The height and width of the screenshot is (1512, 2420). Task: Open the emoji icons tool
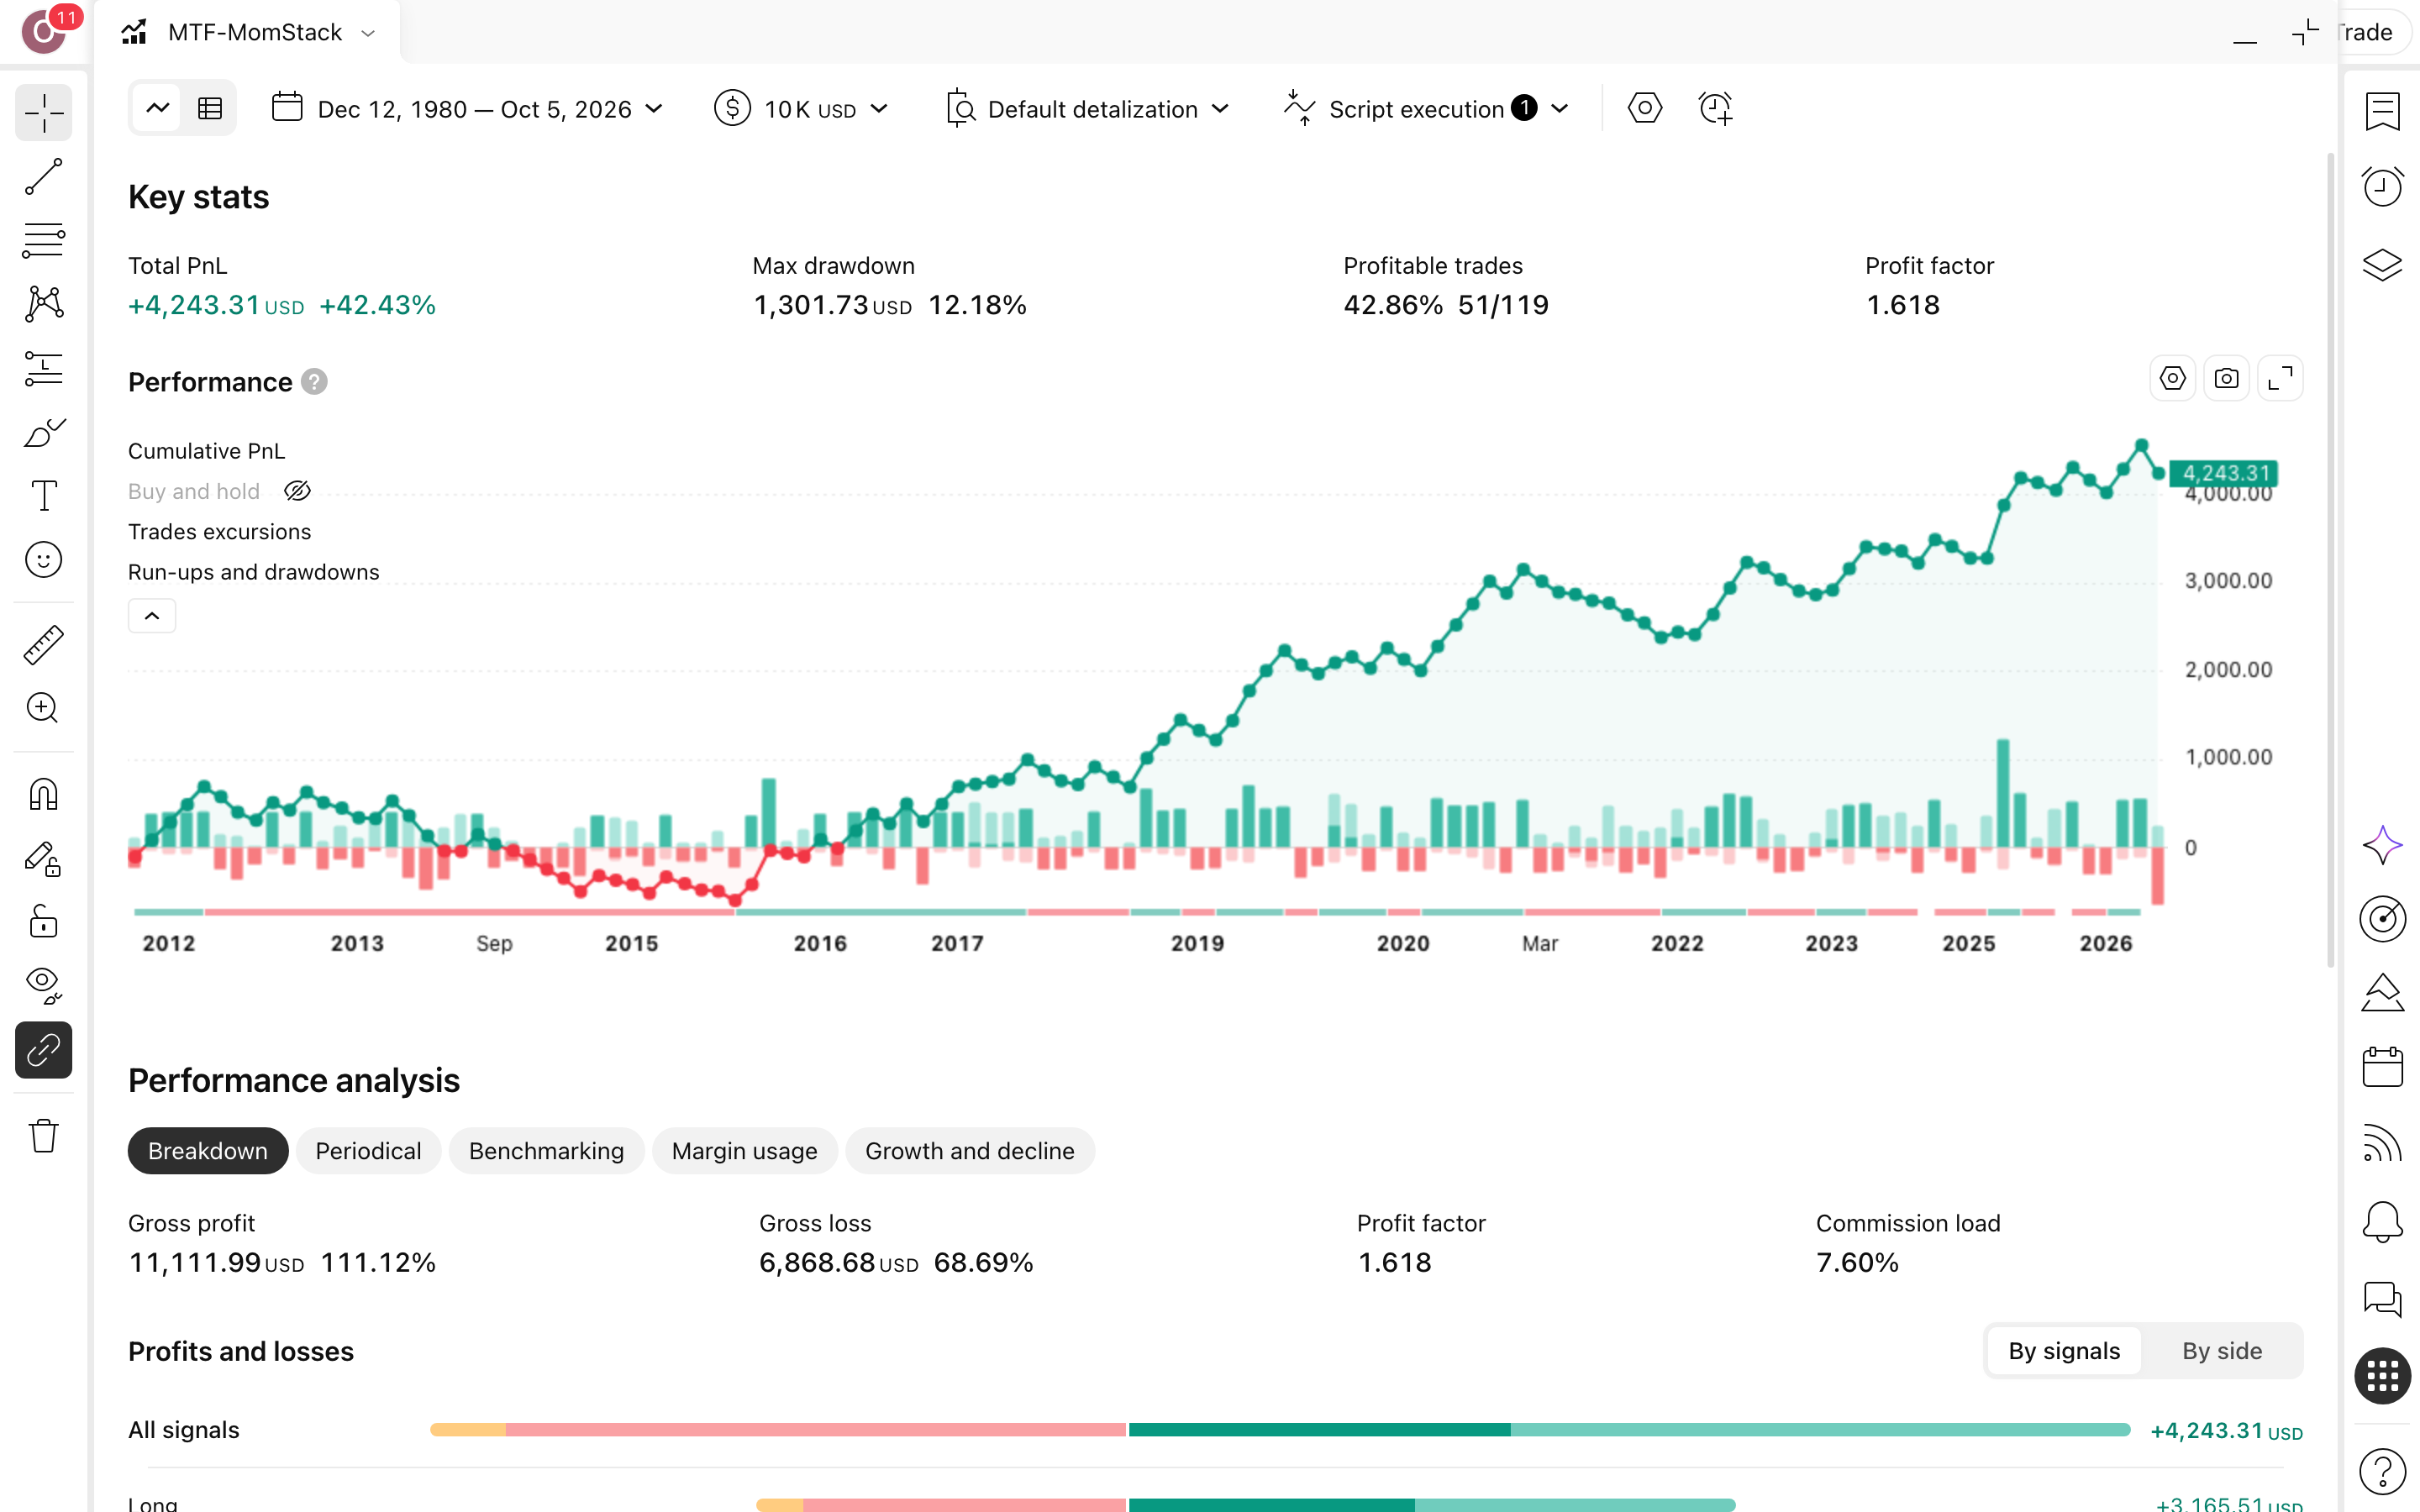pos(44,560)
